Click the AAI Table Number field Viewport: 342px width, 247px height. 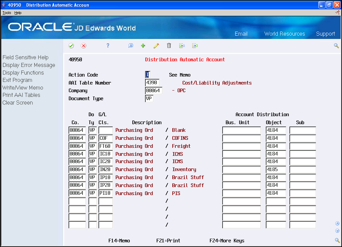coord(152,83)
